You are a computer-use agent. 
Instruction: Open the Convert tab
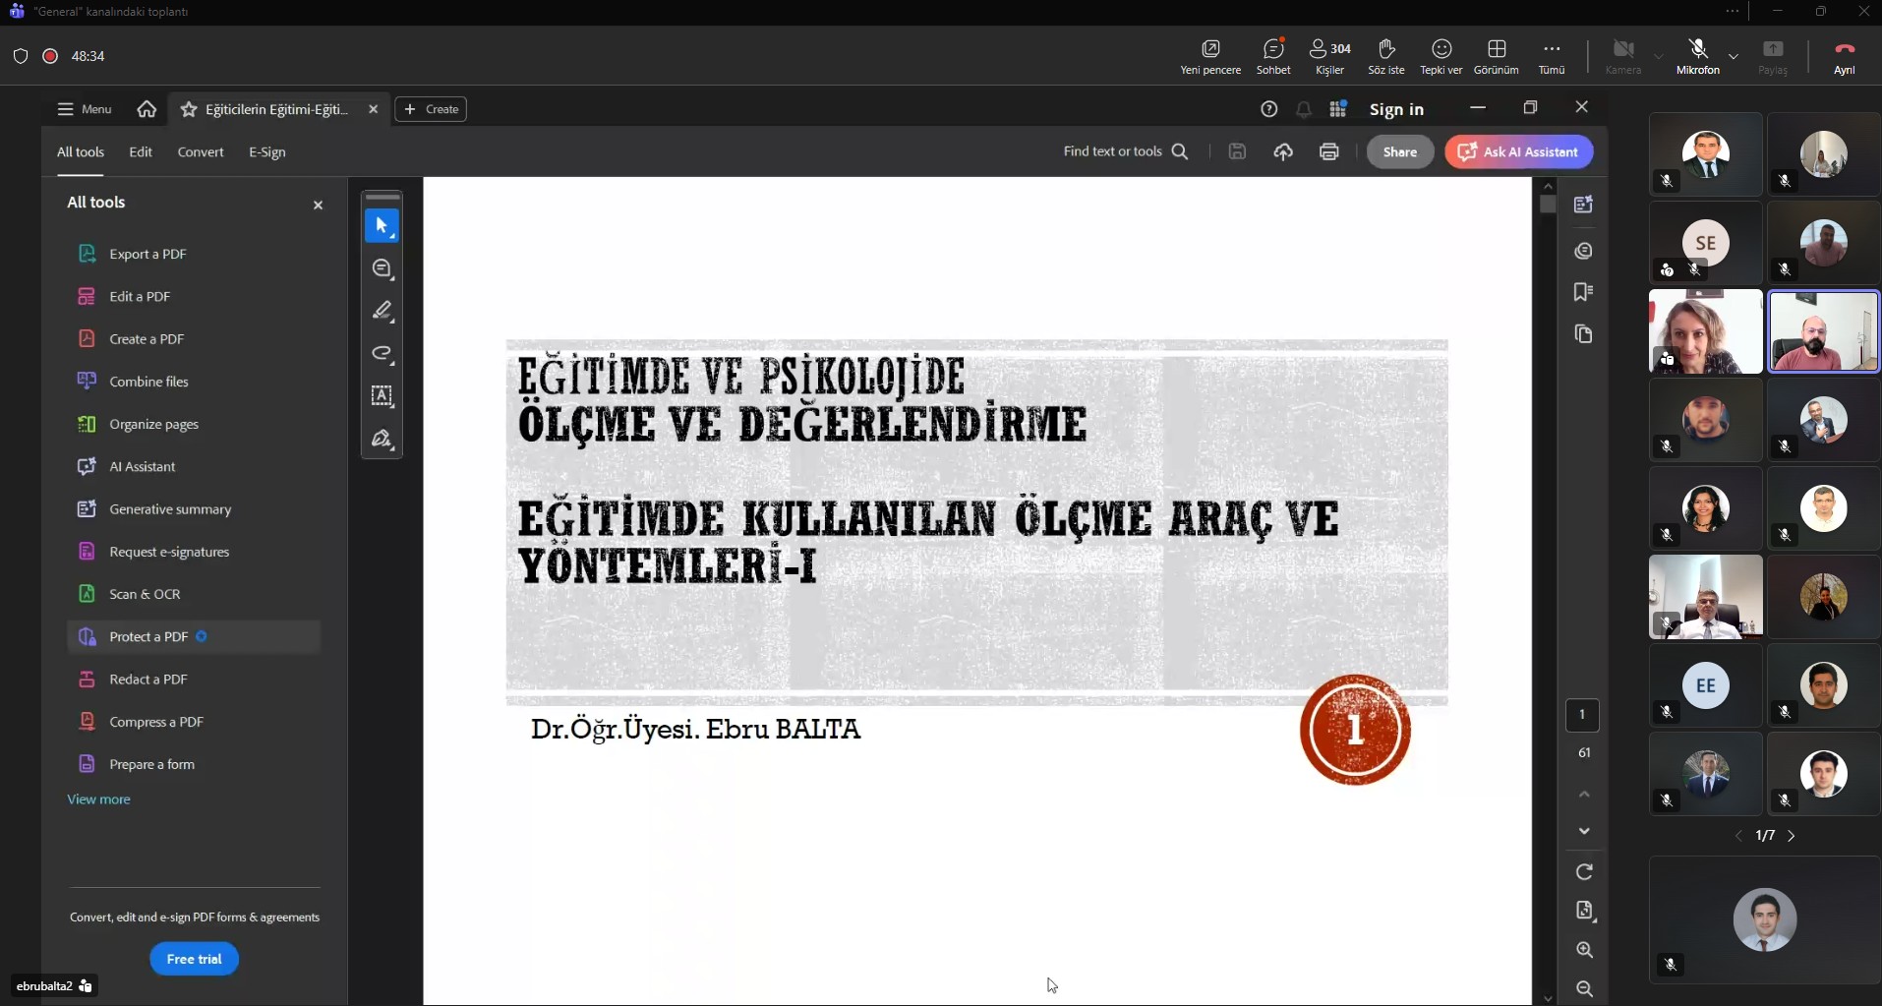click(200, 151)
